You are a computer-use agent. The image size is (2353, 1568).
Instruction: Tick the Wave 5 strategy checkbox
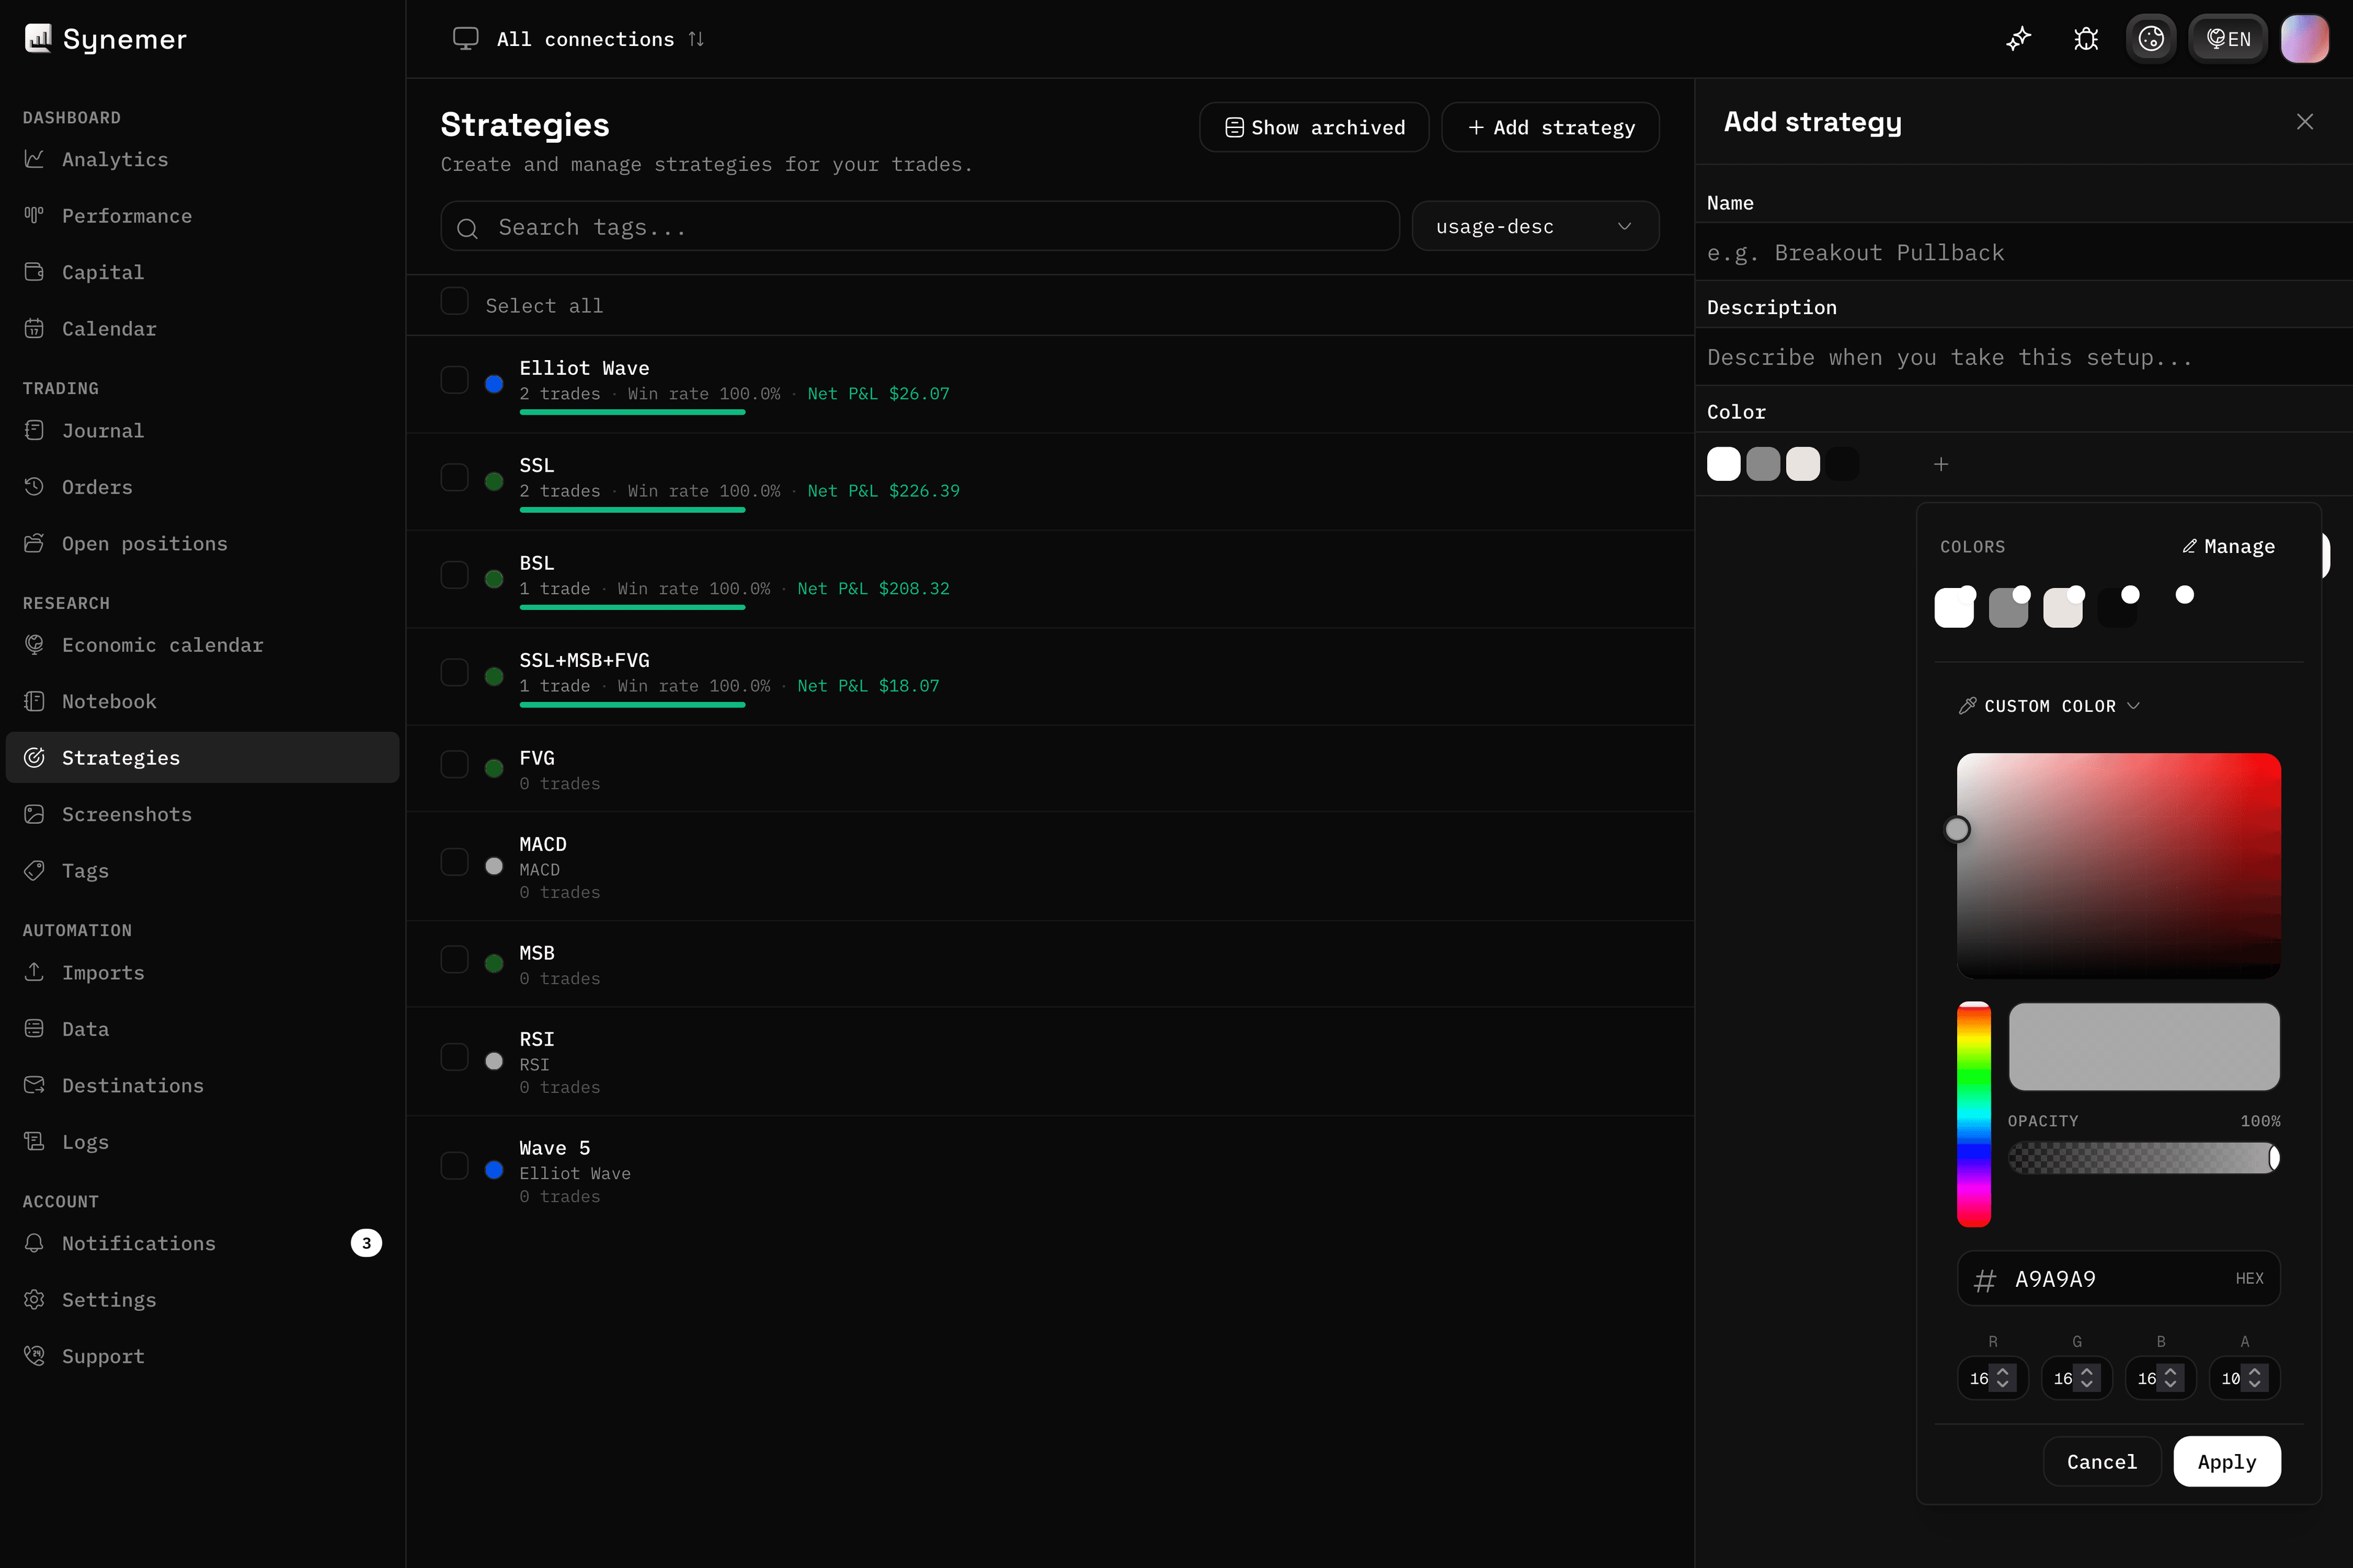click(454, 1166)
